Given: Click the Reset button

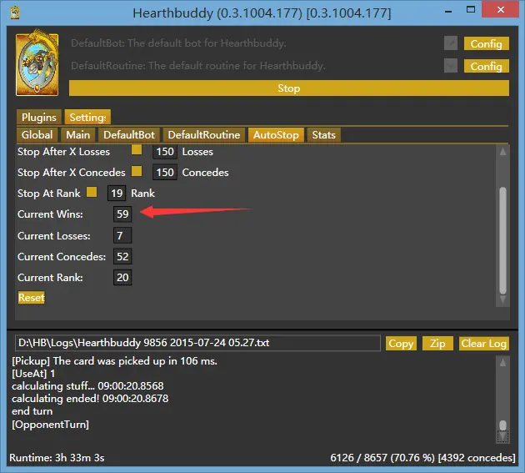Looking at the screenshot, I should (x=32, y=297).
